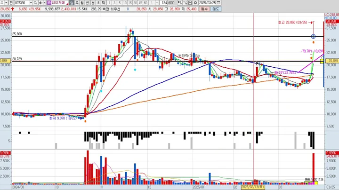Select the 년 yearly chart period
The width and height of the screenshot is (339, 190).
[x=87, y=3]
